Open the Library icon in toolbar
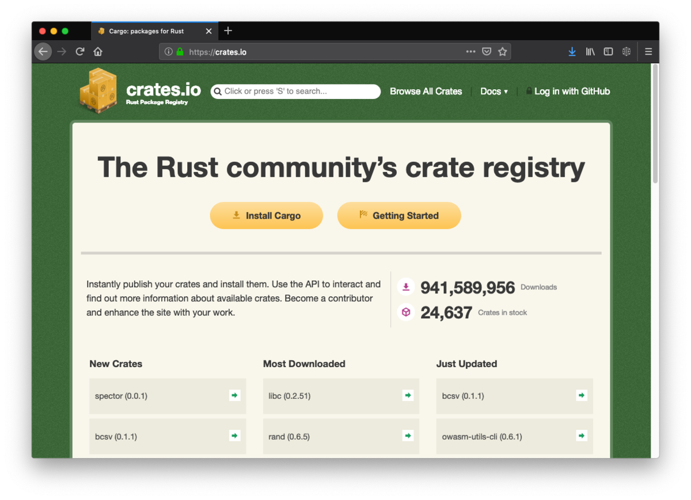 [x=590, y=52]
